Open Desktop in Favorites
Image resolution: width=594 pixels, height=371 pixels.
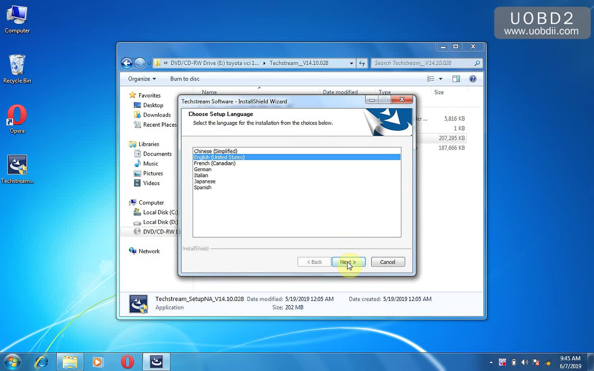[153, 105]
